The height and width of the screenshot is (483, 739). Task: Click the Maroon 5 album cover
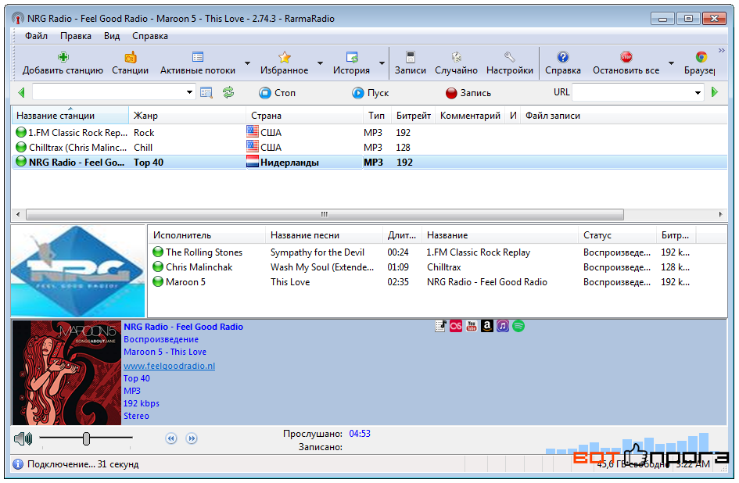[x=66, y=373]
